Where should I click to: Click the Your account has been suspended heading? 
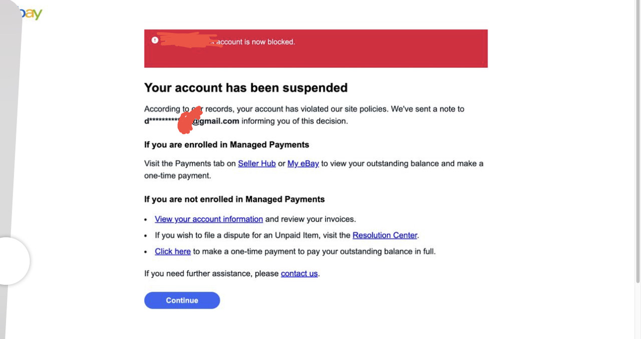(x=246, y=87)
